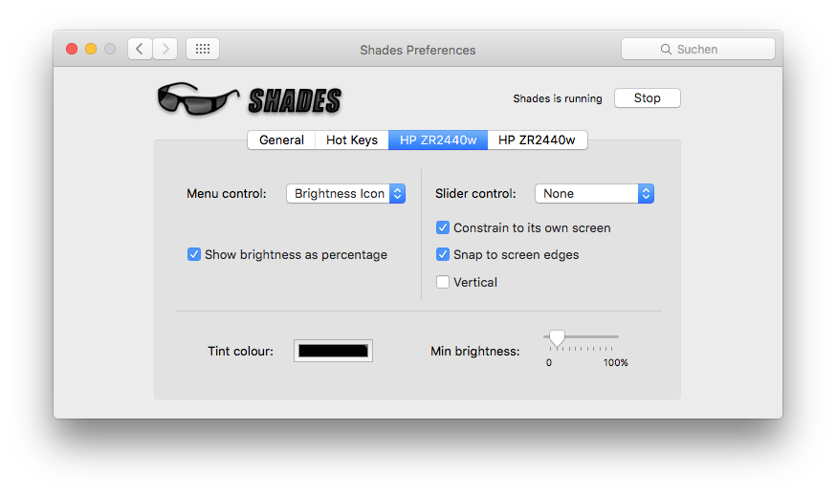Select the second HP ZR2440w tab

(537, 140)
